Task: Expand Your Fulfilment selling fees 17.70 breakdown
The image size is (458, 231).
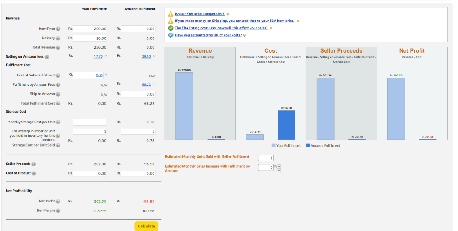Action: tap(106, 56)
